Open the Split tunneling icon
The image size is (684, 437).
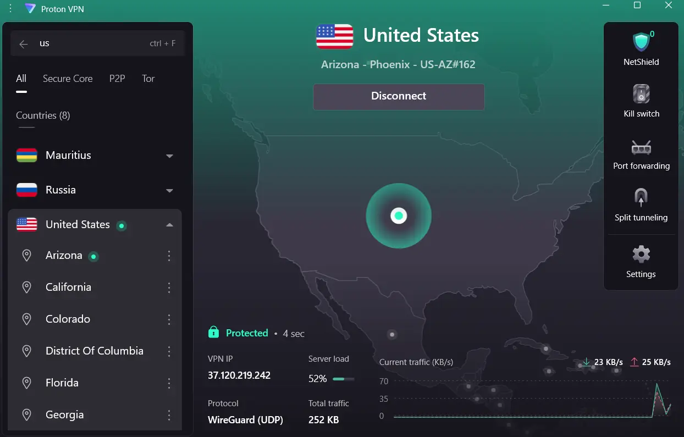pos(641,198)
